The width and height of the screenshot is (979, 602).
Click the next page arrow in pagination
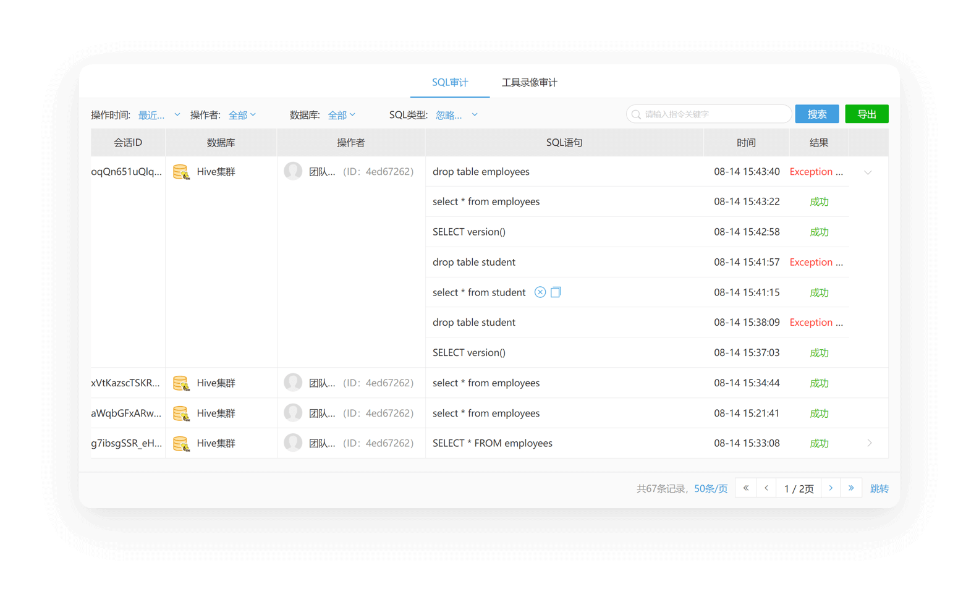coord(831,488)
